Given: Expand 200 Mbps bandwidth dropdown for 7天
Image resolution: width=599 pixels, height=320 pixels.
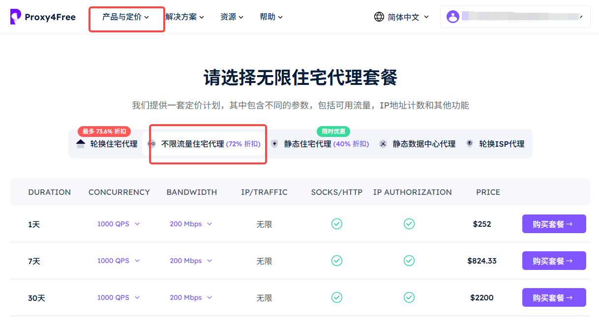Looking at the screenshot, I should click(191, 261).
